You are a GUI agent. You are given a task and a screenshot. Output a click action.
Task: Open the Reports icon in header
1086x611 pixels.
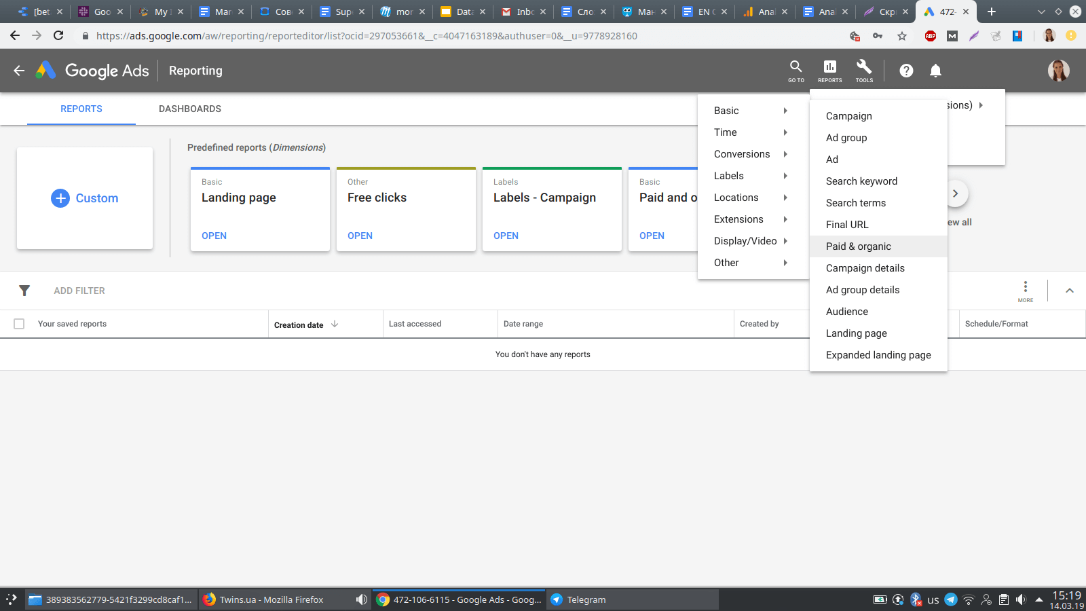coord(829,71)
